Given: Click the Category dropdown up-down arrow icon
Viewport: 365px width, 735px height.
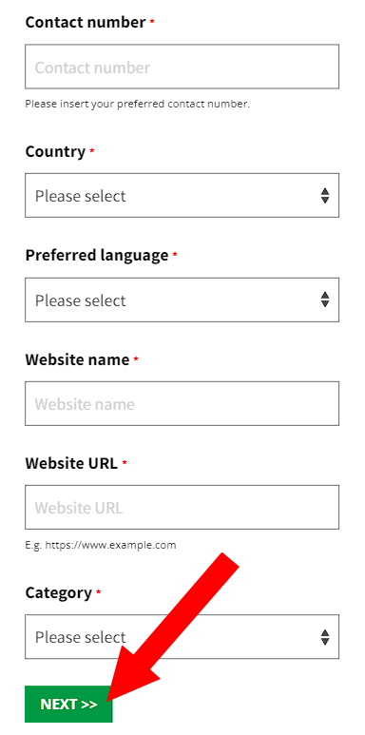Looking at the screenshot, I should 325,637.
